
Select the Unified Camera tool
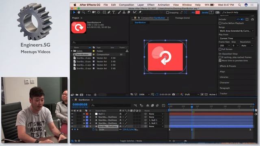pos(94,13)
